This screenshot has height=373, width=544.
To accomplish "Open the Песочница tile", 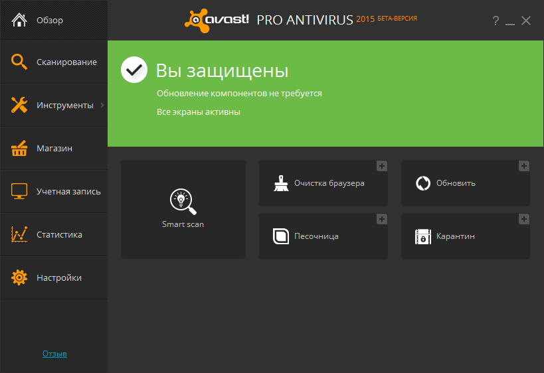I will 323,236.
